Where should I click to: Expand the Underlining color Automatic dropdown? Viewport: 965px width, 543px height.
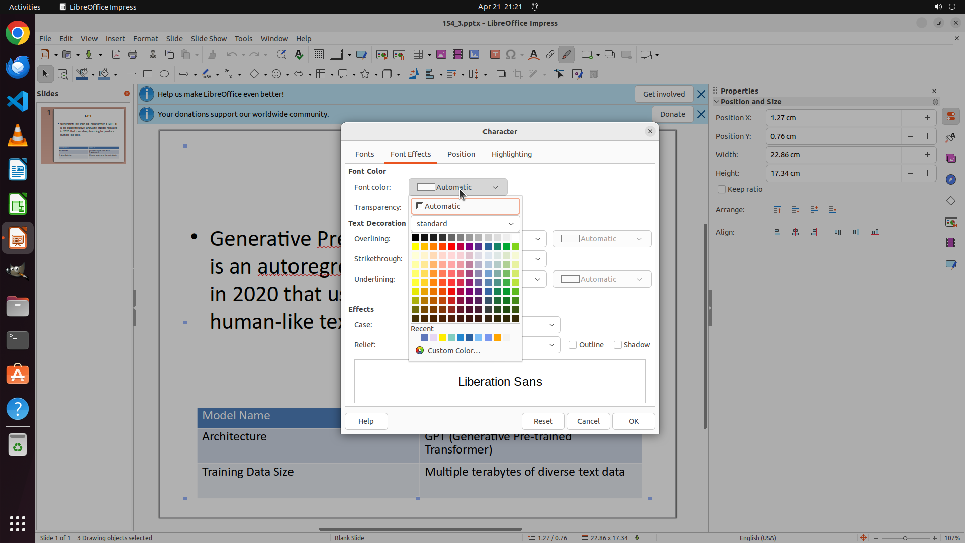click(602, 279)
